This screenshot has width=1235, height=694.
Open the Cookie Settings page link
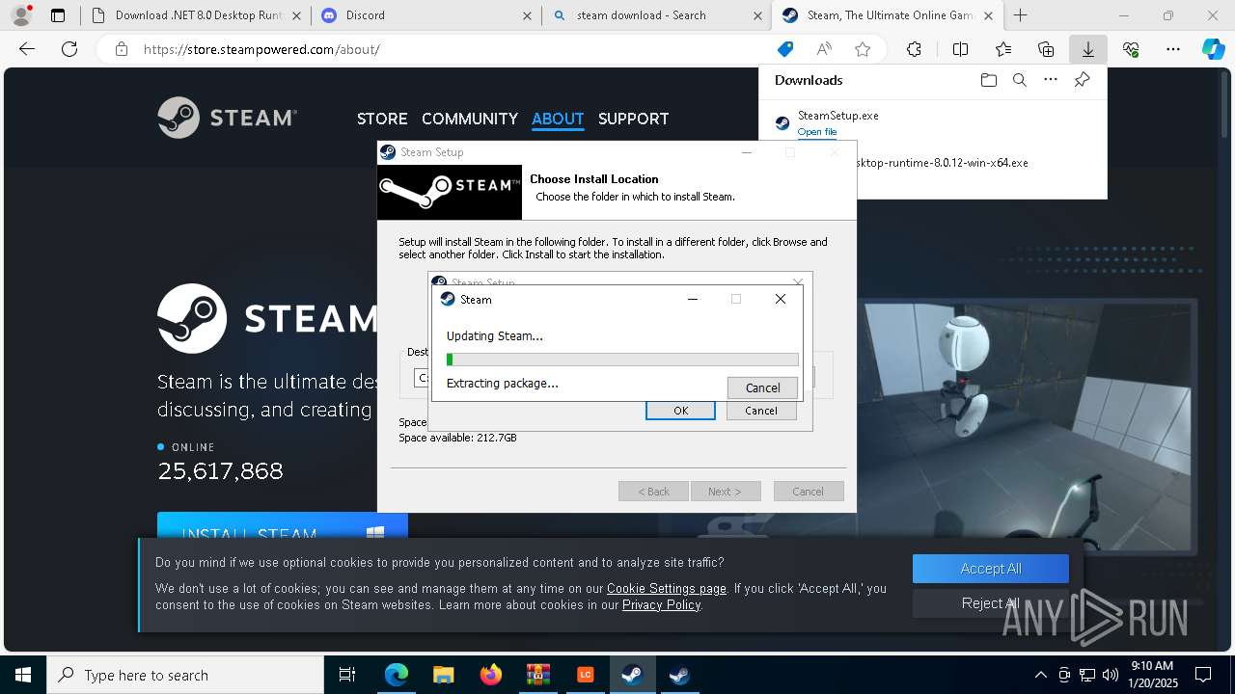tap(667, 588)
